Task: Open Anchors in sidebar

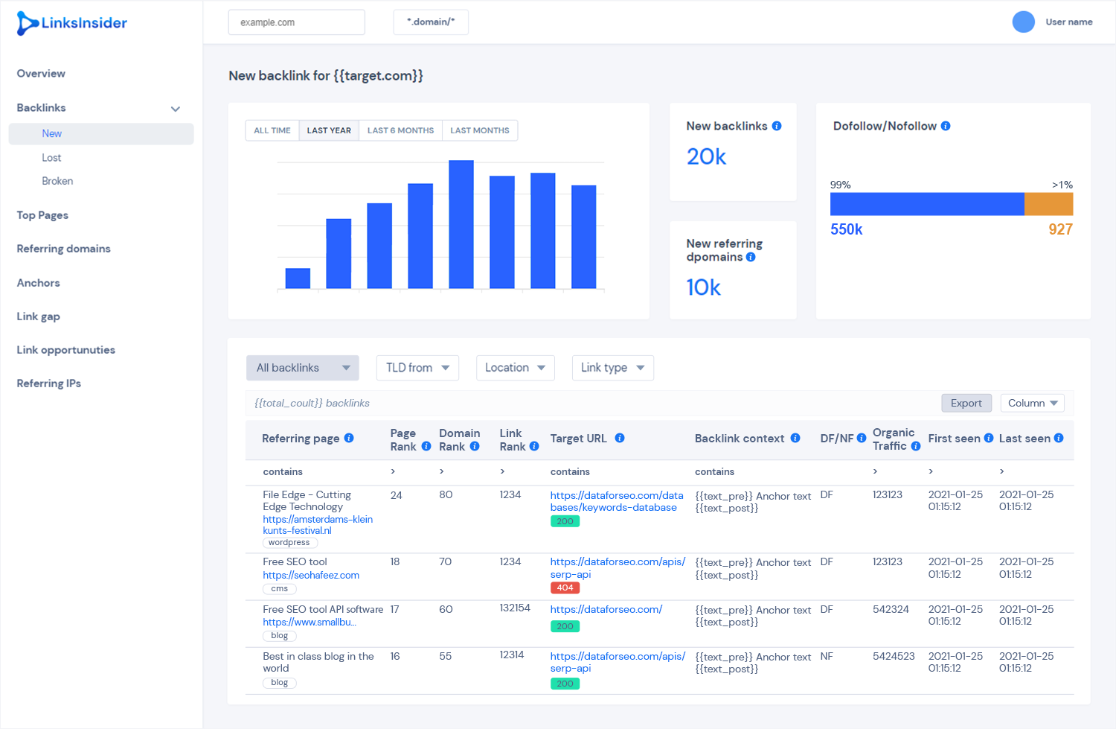Action: tap(38, 283)
